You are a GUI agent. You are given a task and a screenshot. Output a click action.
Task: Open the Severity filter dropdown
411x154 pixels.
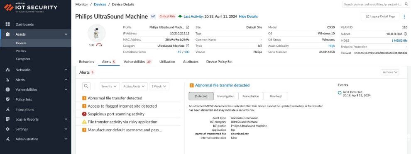[x=110, y=86]
